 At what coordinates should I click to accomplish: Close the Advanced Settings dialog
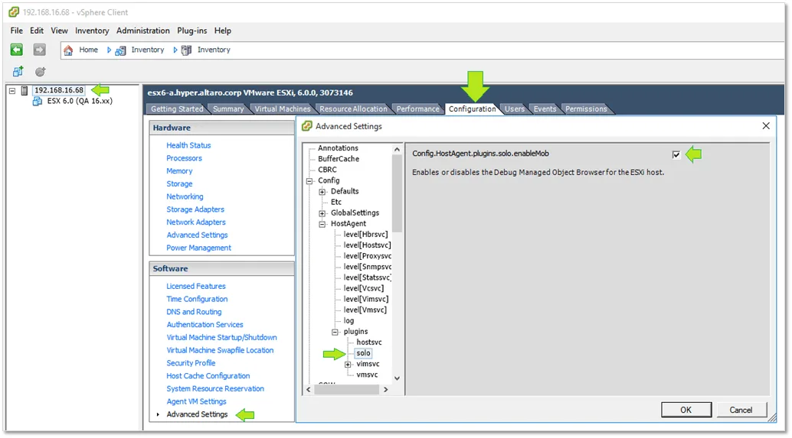click(x=766, y=126)
